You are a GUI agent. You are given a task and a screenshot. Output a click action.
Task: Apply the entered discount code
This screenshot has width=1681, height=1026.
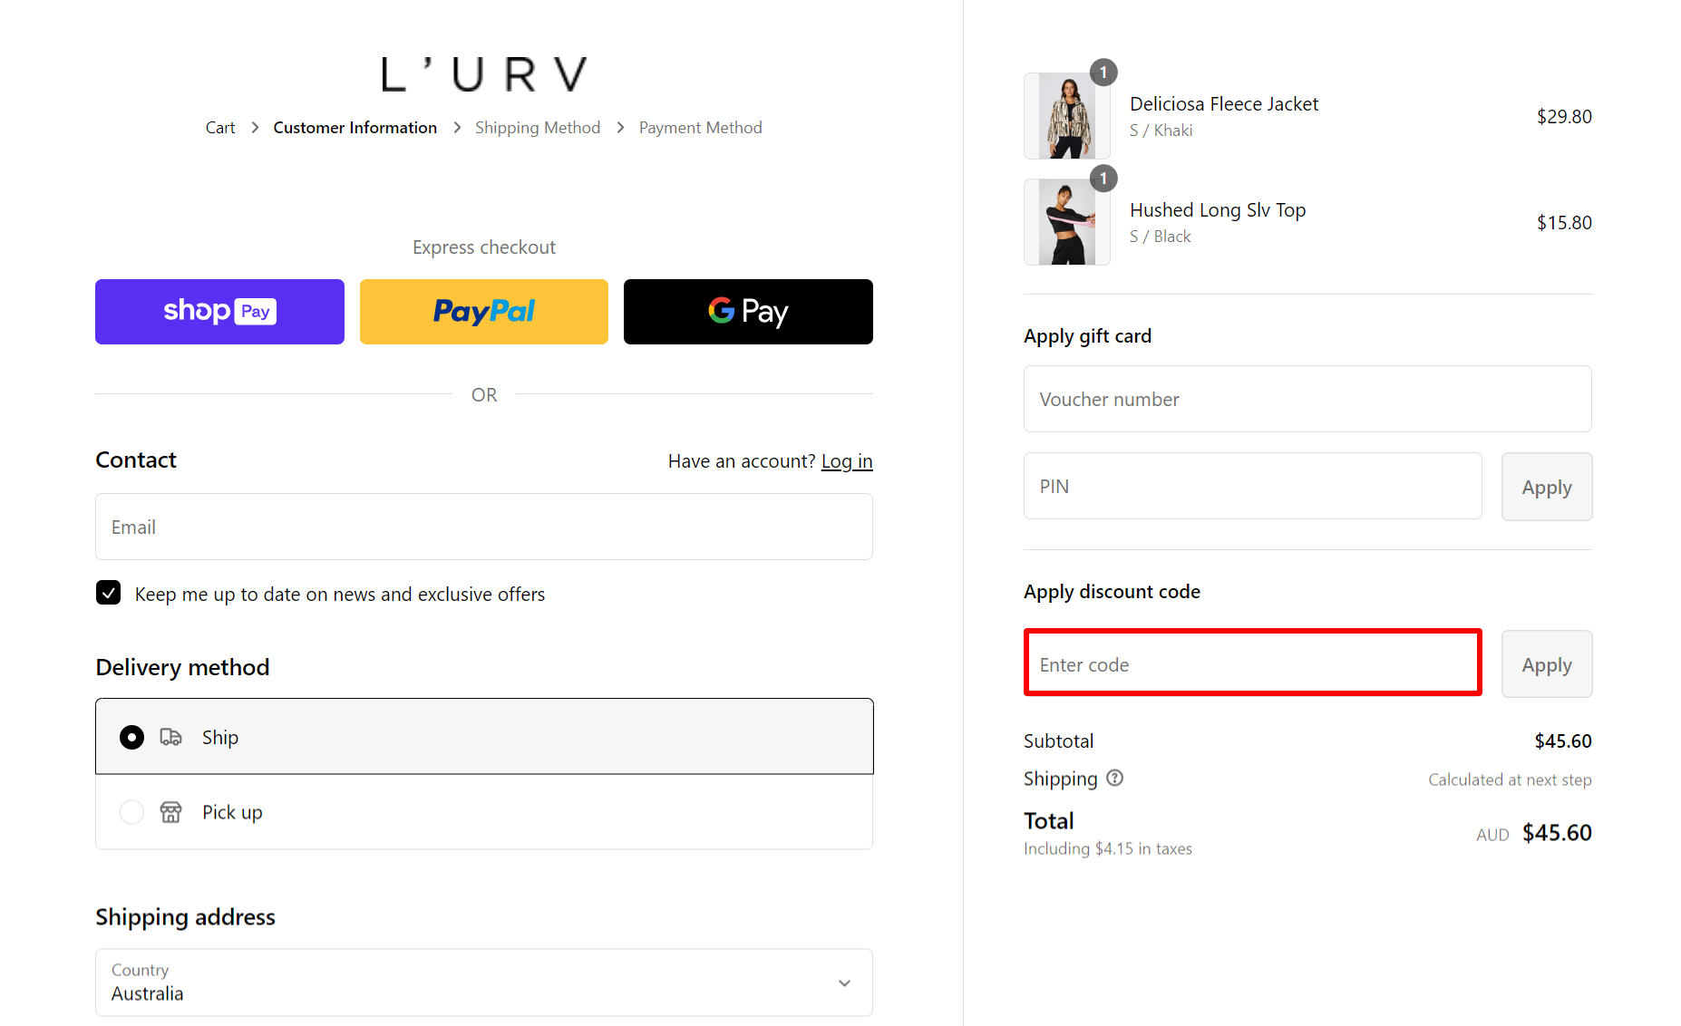point(1546,663)
